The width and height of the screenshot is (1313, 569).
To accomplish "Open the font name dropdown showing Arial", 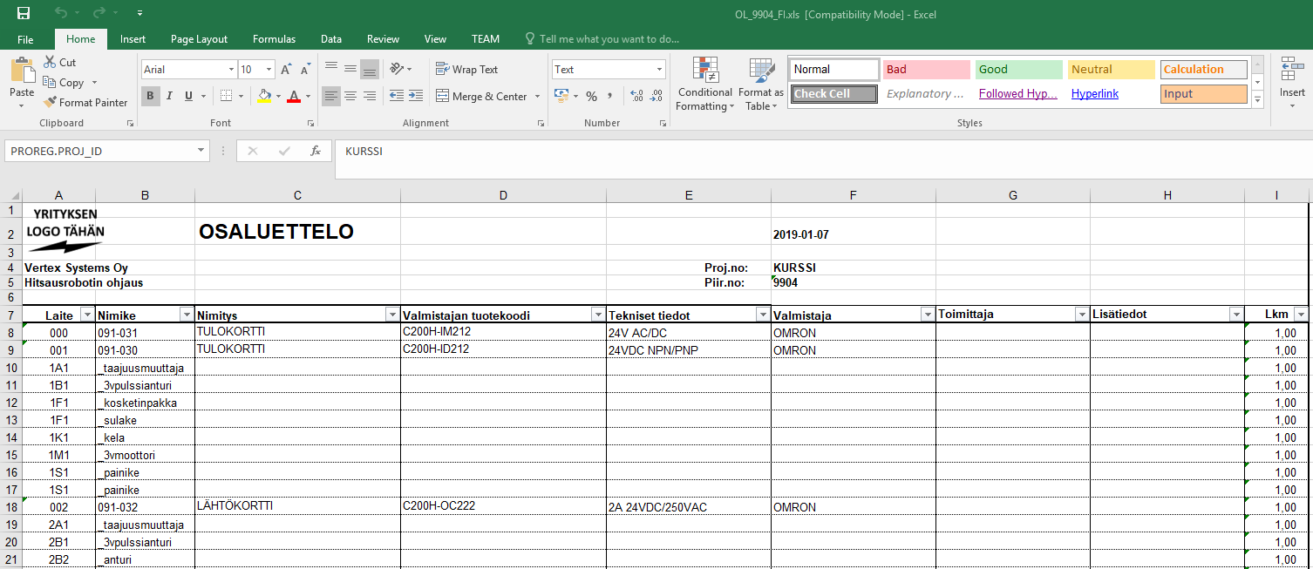I will pos(231,70).
